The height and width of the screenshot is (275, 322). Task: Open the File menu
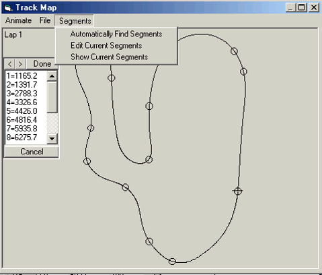coord(45,20)
